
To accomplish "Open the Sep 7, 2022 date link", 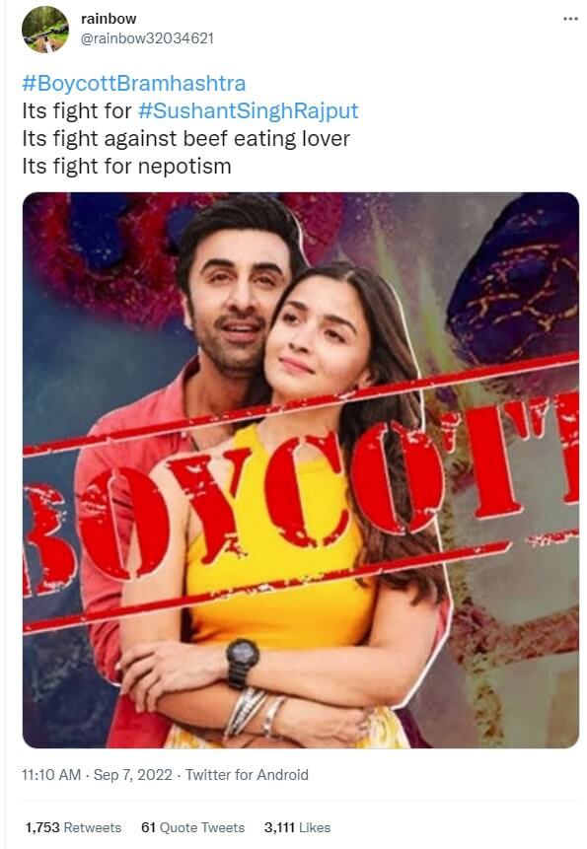I will [x=132, y=775].
